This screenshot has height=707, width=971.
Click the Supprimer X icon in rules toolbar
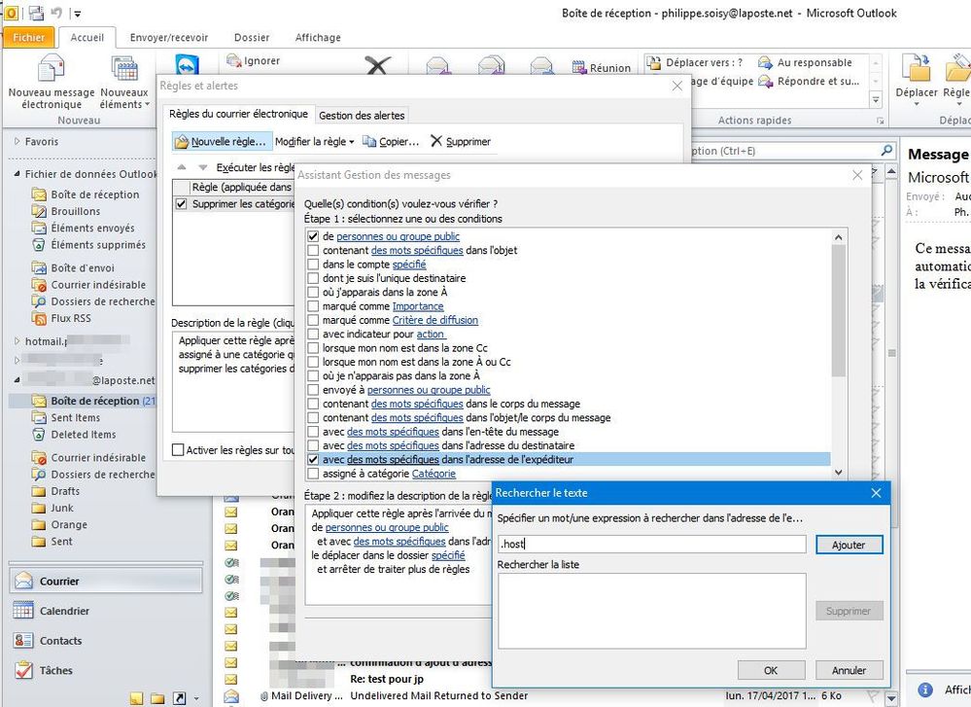coord(436,141)
